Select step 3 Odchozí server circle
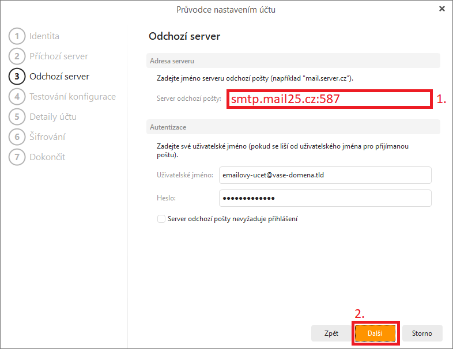Screen dimensions: 453x349 click(17, 77)
